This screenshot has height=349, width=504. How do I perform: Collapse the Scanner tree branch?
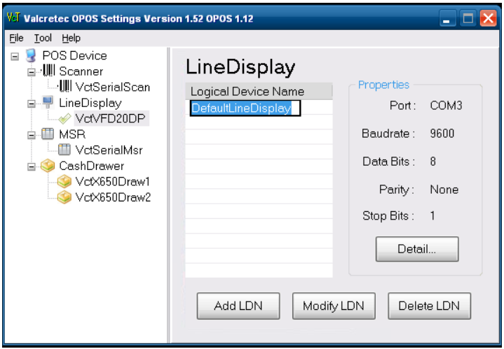coord(31,72)
